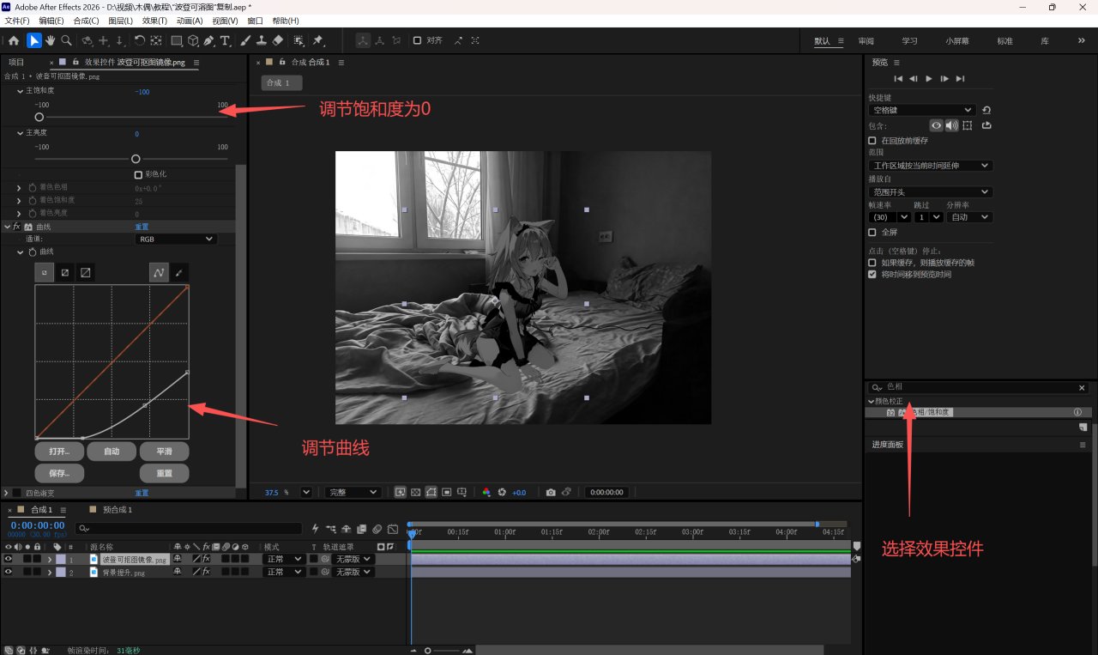Select the Rectangle shape tool
This screenshot has height=655, width=1098.
click(x=177, y=40)
